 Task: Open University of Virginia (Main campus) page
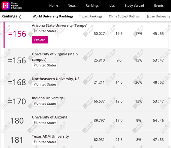55,57
